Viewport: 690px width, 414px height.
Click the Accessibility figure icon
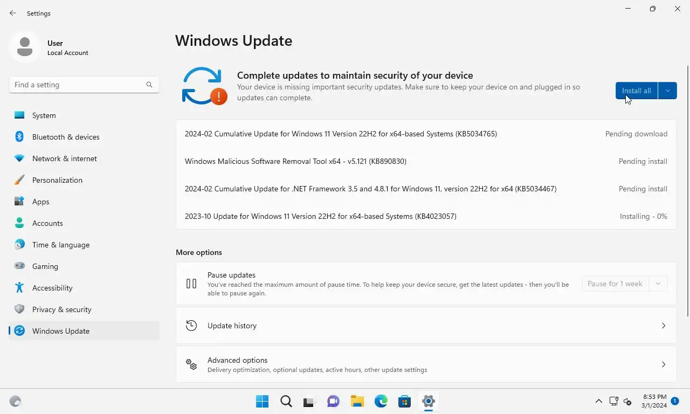pos(19,288)
